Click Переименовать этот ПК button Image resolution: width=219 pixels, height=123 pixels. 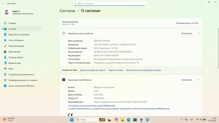187,23
